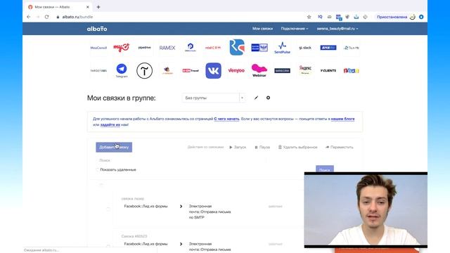Viewport: 450px width, 253px height.
Task: Open 'Facebook::Лид из формы' under 'связка лидер'
Action: 146,206
